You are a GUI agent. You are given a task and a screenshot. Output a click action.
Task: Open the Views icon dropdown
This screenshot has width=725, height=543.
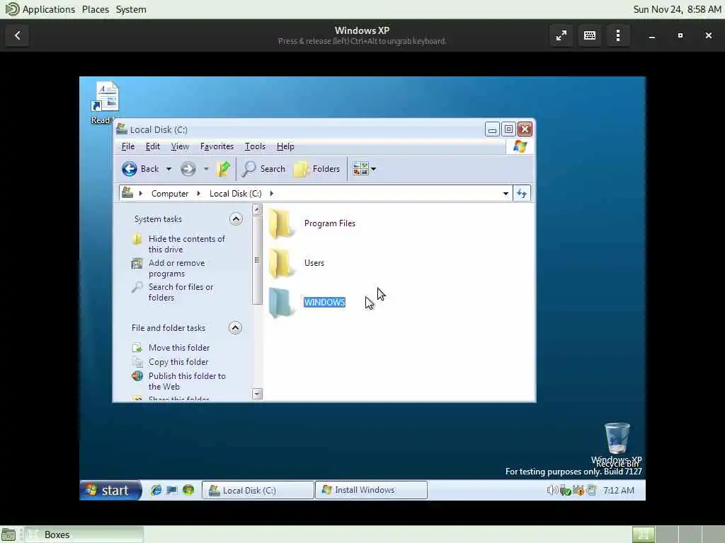pyautogui.click(x=365, y=169)
